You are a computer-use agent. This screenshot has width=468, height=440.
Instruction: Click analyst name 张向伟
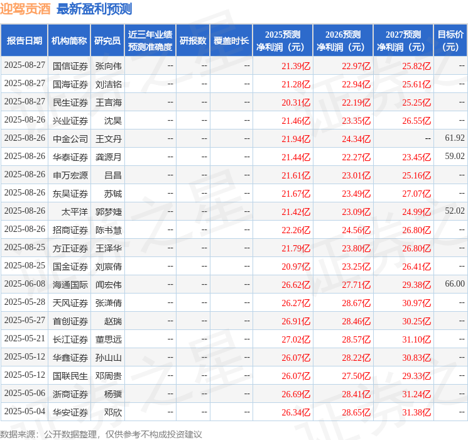point(108,66)
